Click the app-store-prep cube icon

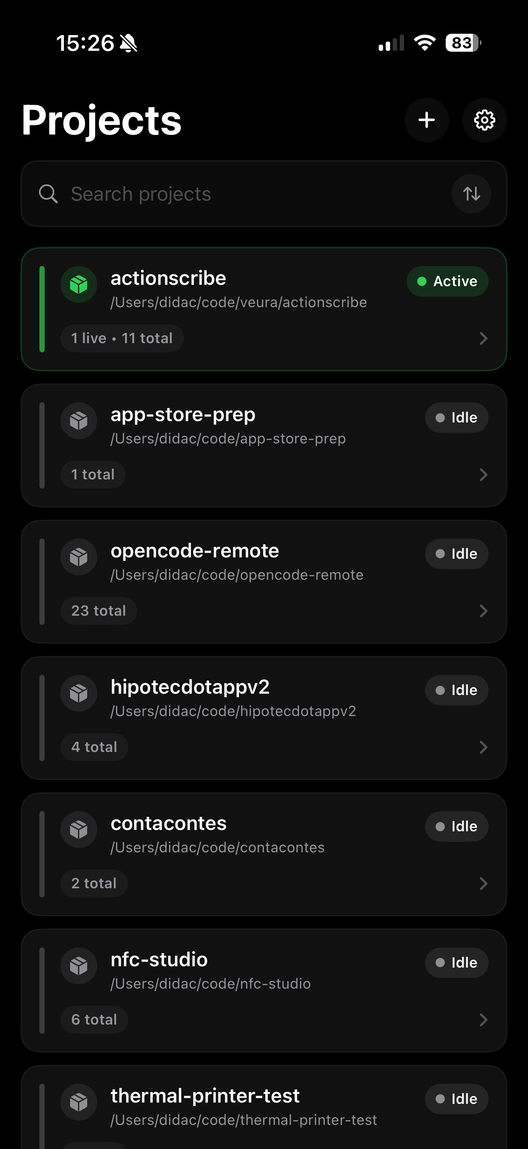click(79, 421)
